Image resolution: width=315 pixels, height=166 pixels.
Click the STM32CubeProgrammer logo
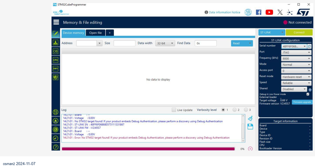61,13
